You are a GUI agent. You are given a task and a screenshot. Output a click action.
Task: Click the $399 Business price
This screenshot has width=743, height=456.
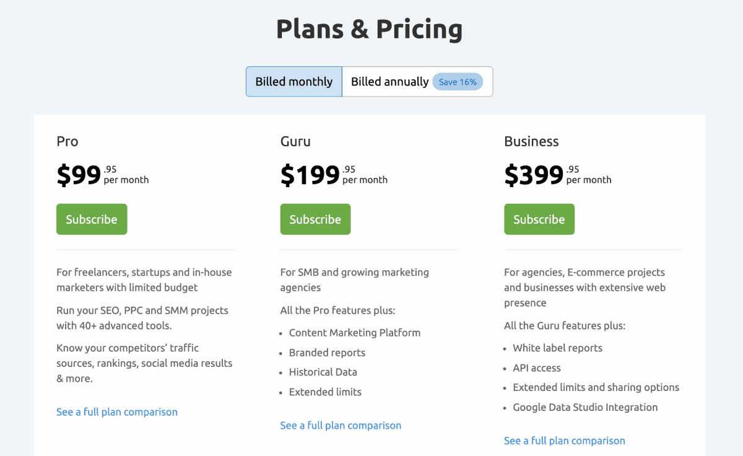[x=534, y=175]
